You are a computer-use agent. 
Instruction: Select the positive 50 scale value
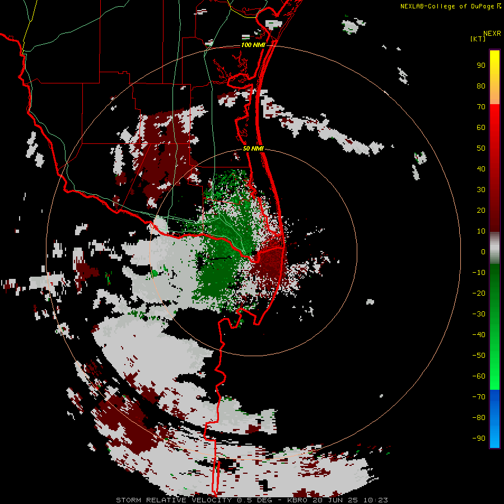coord(481,148)
